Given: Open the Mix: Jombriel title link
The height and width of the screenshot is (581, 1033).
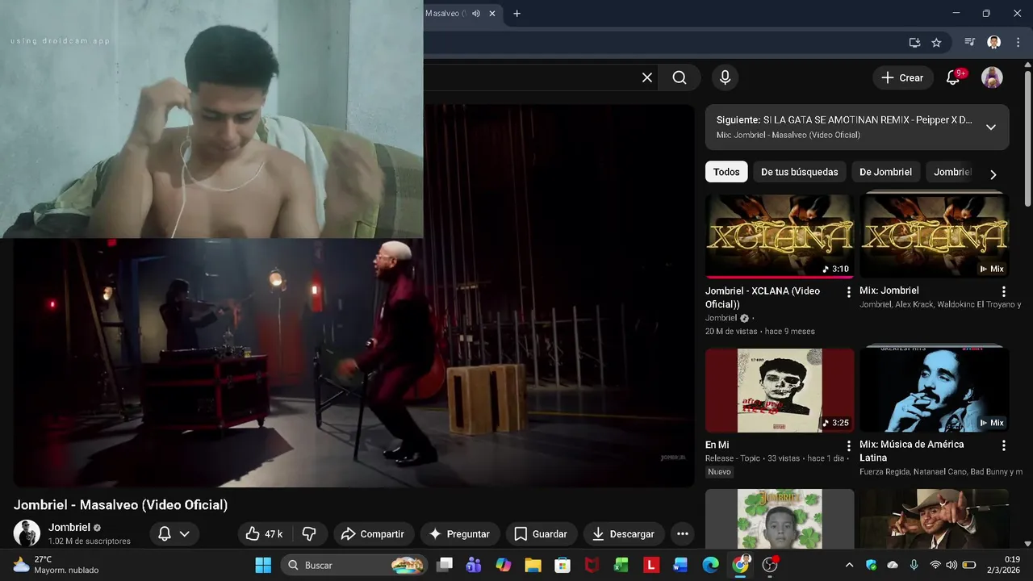Looking at the screenshot, I should pos(889,290).
